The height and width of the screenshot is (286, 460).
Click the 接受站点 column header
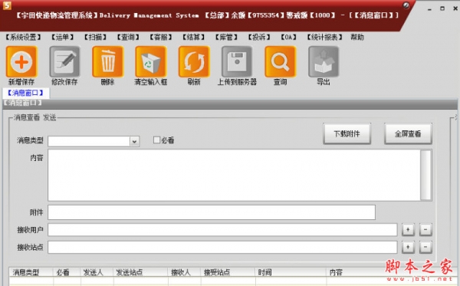[228, 272]
